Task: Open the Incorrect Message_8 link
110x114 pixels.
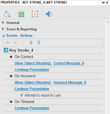Action: [x=70, y=83]
